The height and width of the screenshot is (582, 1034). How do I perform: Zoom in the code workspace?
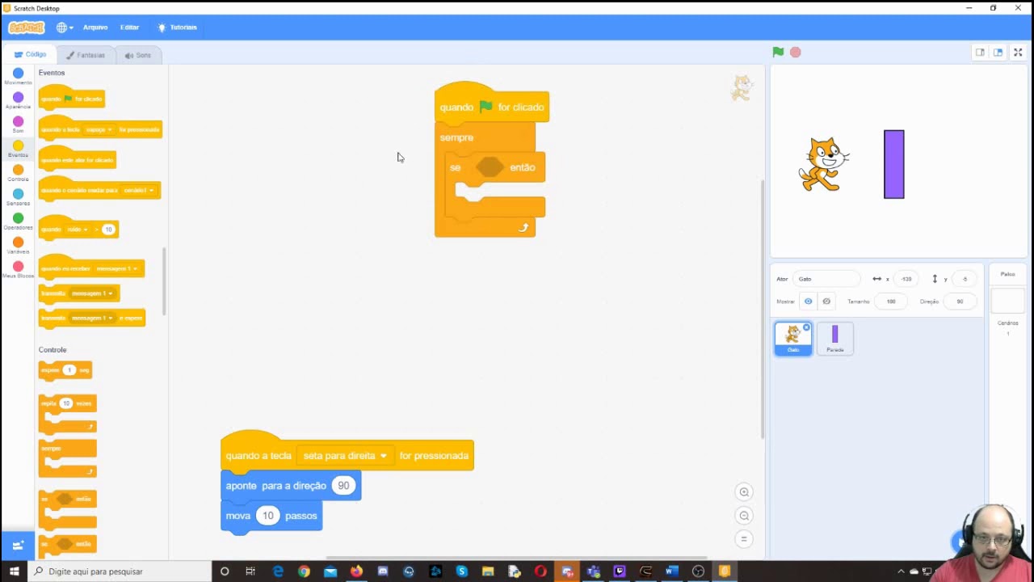(744, 492)
